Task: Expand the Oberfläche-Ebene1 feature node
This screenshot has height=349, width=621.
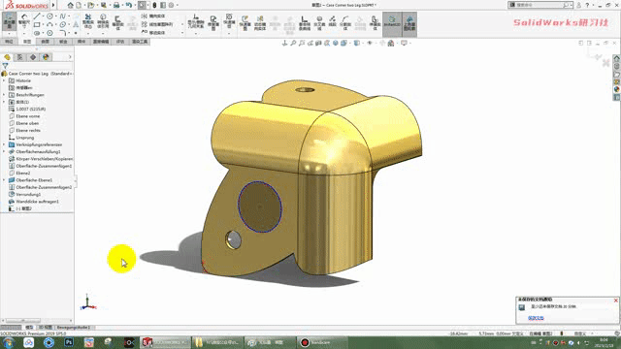Action: click(4, 180)
